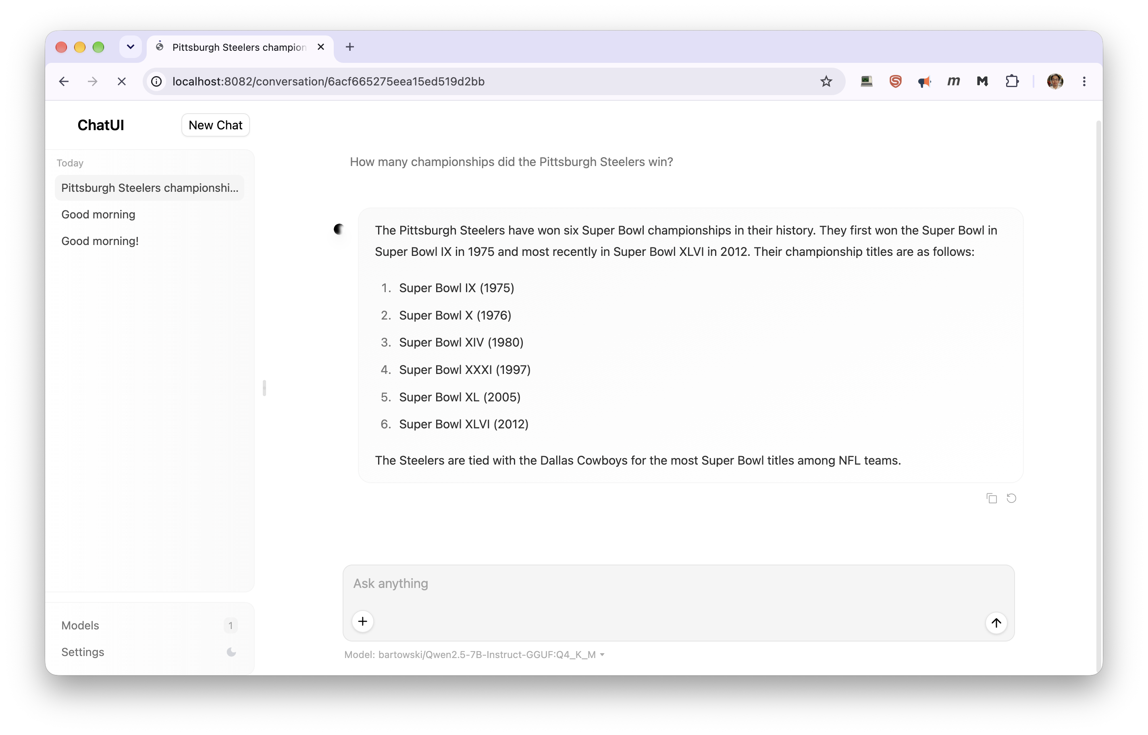Click the models count badge 1
The width and height of the screenshot is (1148, 735).
point(231,626)
